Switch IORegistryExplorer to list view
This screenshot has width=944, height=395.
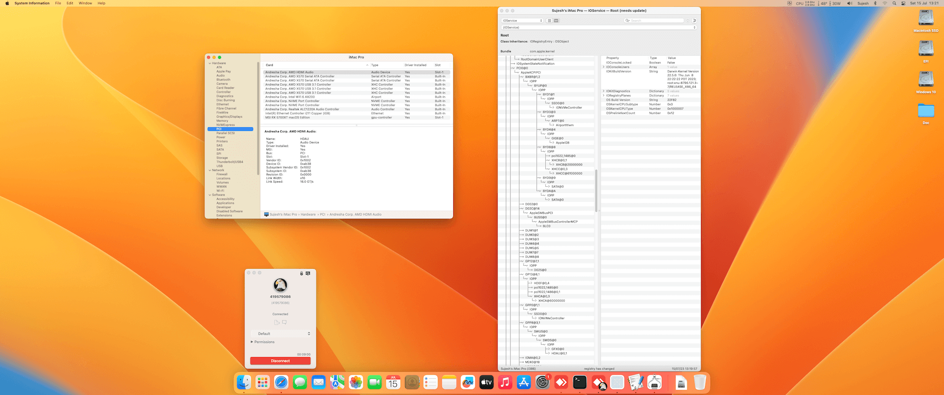(550, 21)
